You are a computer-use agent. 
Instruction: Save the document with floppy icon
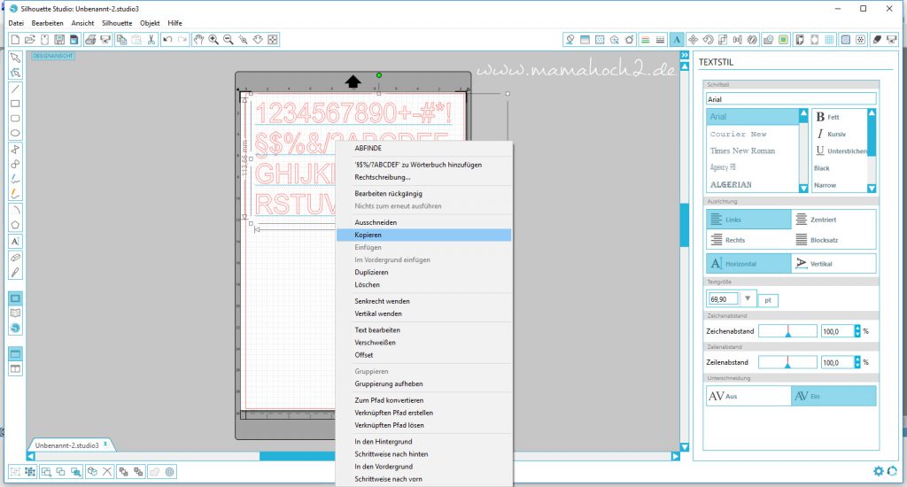59,39
